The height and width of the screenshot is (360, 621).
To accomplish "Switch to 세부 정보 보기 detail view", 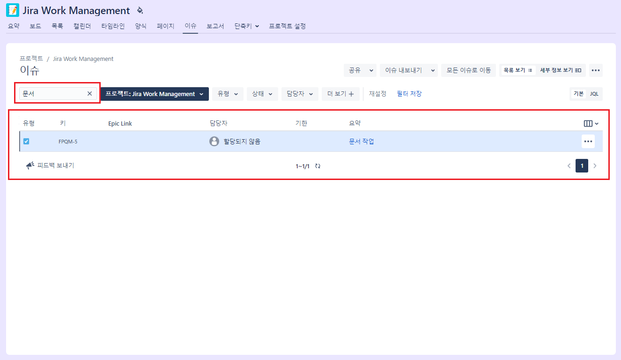I will point(561,70).
